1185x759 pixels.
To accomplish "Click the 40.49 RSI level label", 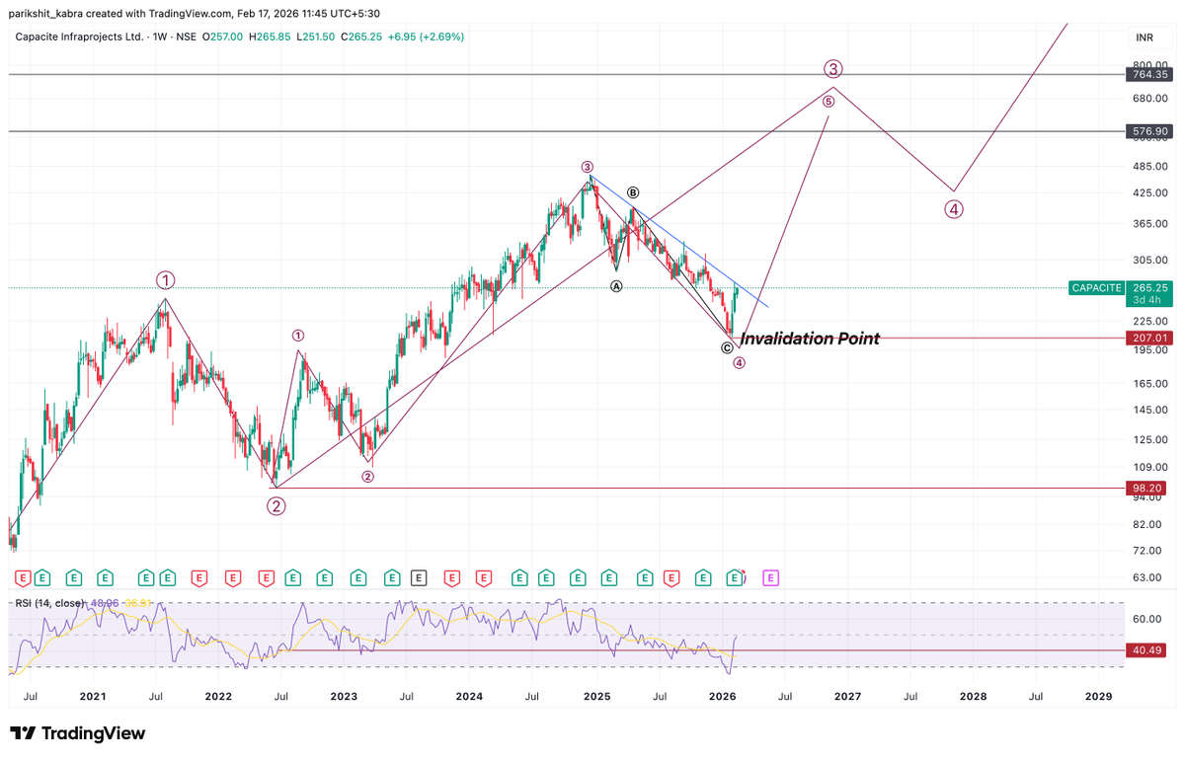I will [x=1145, y=649].
